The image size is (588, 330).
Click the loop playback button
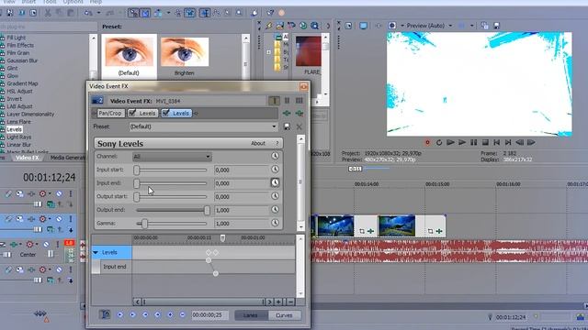coord(439,143)
